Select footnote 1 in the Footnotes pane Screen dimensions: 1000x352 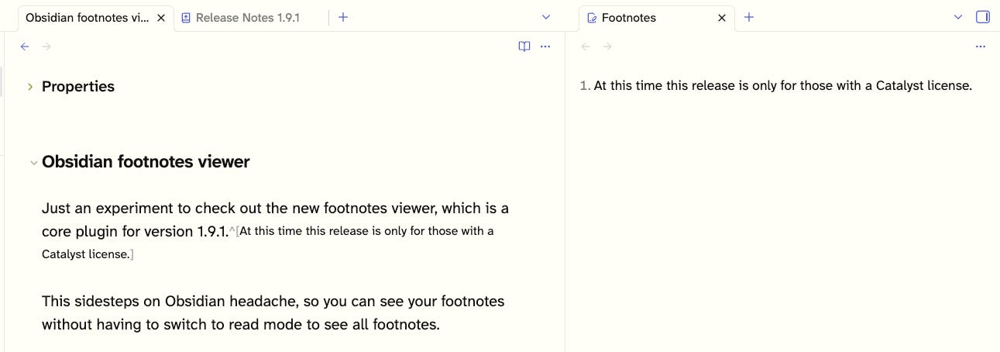click(x=776, y=85)
